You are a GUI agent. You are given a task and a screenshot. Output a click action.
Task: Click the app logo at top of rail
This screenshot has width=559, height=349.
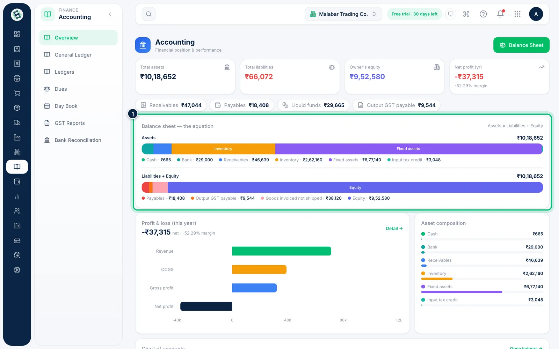17,15
